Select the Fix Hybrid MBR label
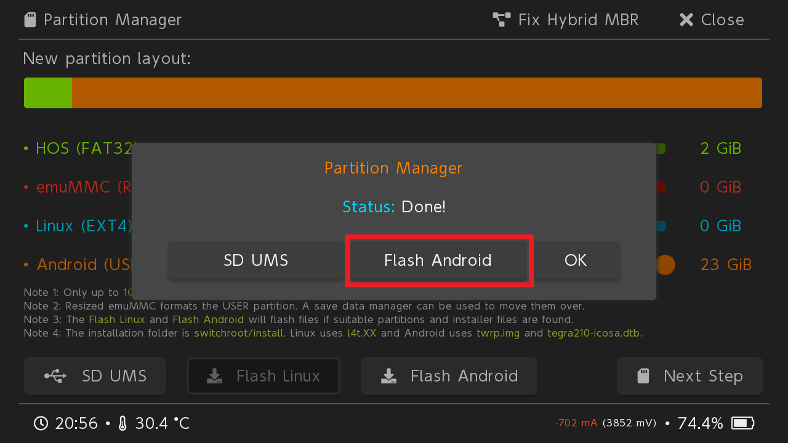The height and width of the screenshot is (443, 788). coord(578,20)
